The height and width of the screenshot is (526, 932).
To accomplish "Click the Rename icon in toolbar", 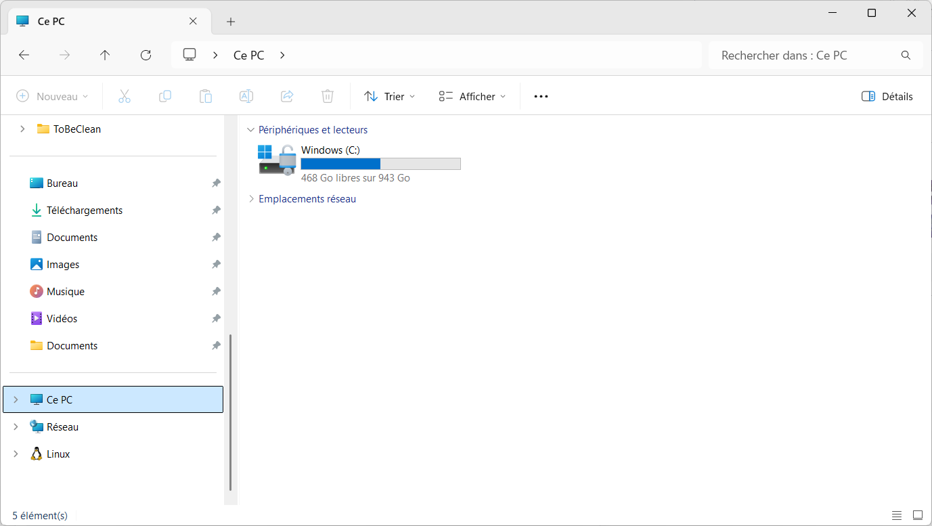I will (x=246, y=96).
